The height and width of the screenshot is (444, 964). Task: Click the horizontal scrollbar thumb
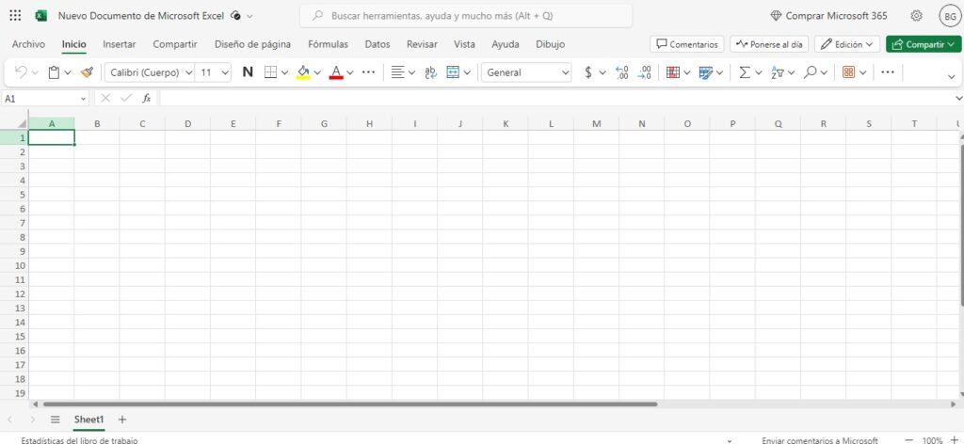pos(350,404)
